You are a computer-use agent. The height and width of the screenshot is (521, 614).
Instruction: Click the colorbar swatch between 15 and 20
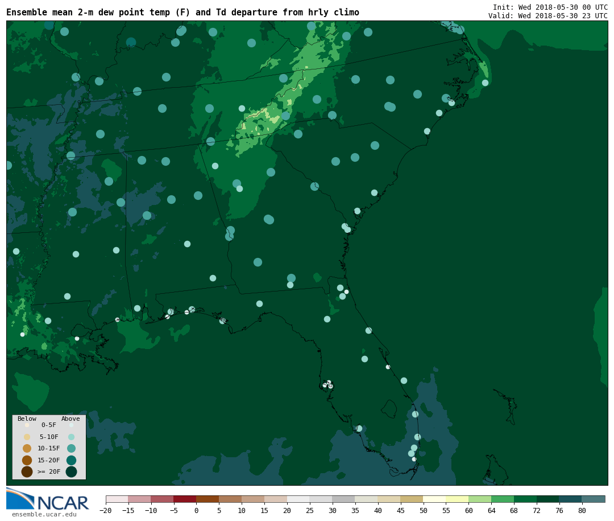point(276,499)
